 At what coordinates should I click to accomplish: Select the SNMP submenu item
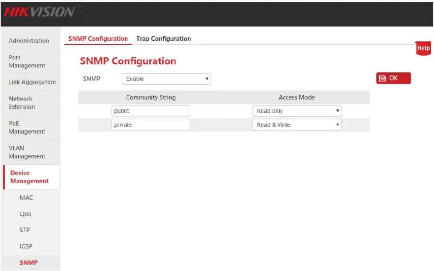(x=28, y=263)
